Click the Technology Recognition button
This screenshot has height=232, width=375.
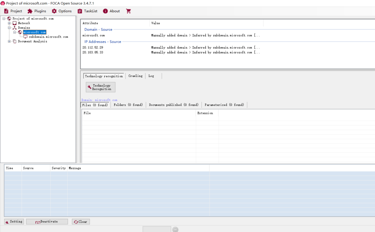tap(100, 87)
